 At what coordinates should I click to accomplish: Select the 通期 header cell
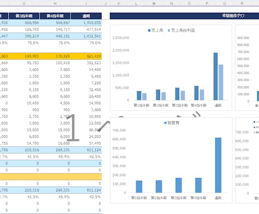(x=86, y=16)
